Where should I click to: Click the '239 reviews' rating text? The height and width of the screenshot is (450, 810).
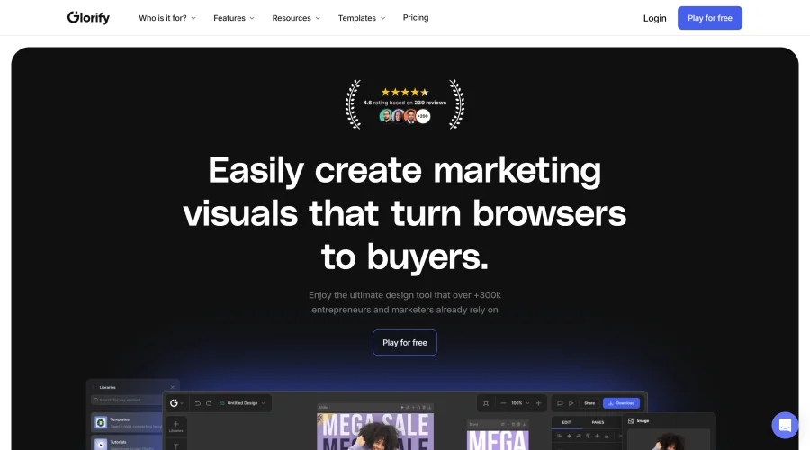point(430,103)
